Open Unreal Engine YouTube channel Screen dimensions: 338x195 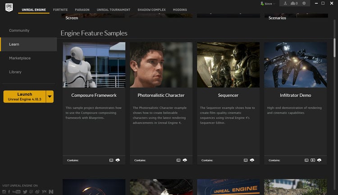(16, 191)
